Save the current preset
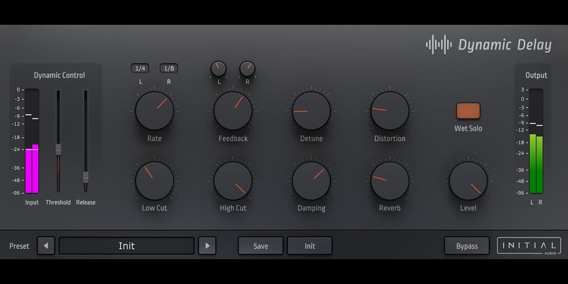 click(x=260, y=246)
